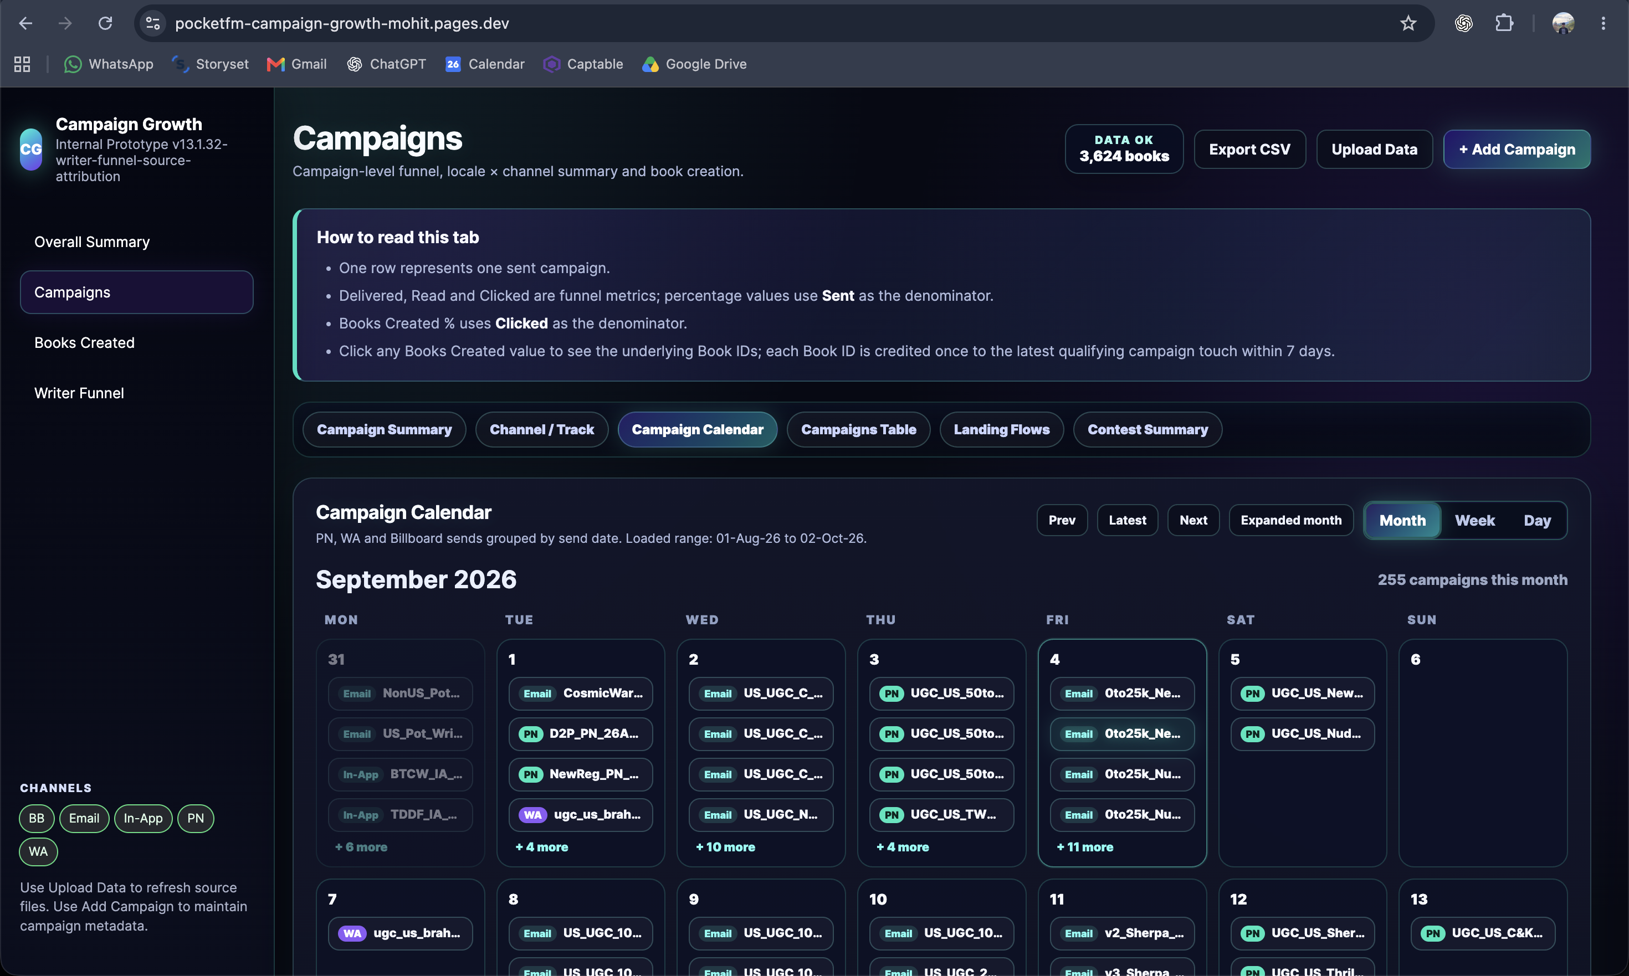Image resolution: width=1629 pixels, height=976 pixels.
Task: Open the apps grid icon in bookmarks bar
Action: click(x=22, y=64)
